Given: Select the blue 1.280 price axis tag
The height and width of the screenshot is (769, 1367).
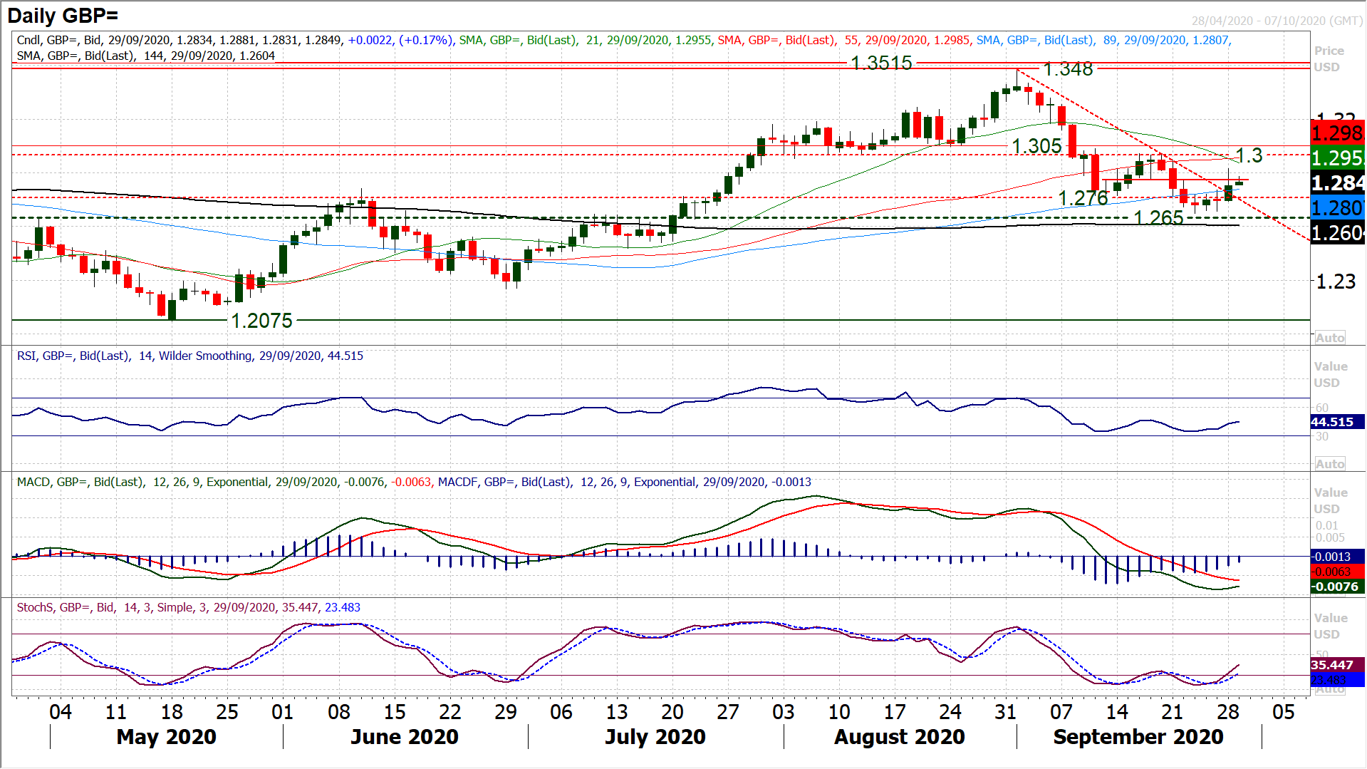Looking at the screenshot, I should point(1337,208).
